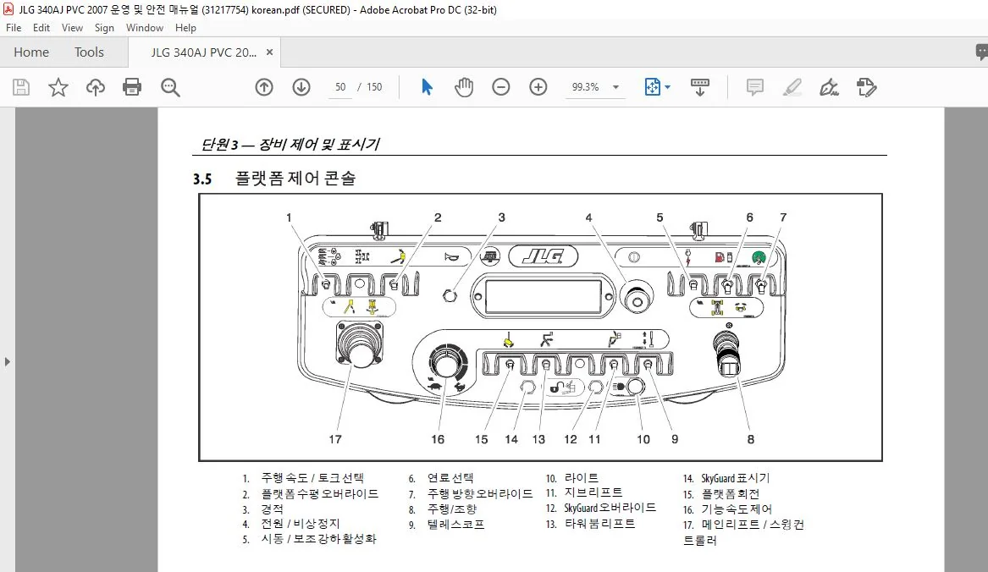Click legend item 15 플랫폼 회전

721,494
